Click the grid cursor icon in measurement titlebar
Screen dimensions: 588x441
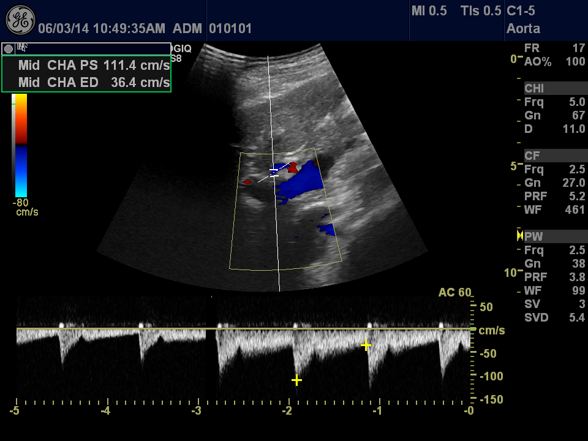click(22, 47)
